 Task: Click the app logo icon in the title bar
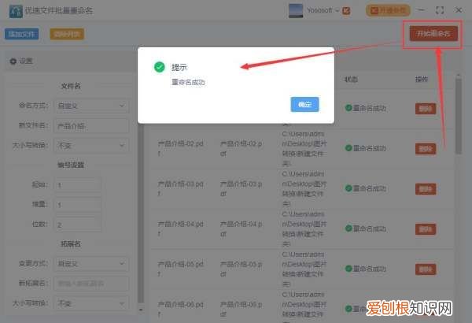16,11
